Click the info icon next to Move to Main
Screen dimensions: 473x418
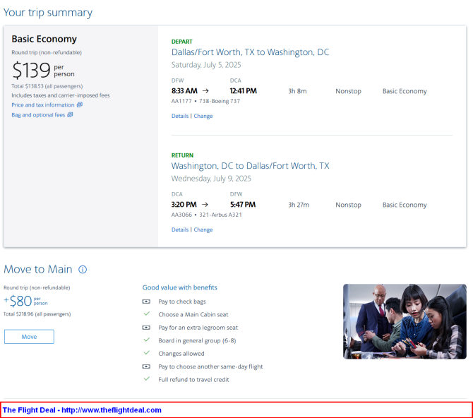[x=83, y=269]
